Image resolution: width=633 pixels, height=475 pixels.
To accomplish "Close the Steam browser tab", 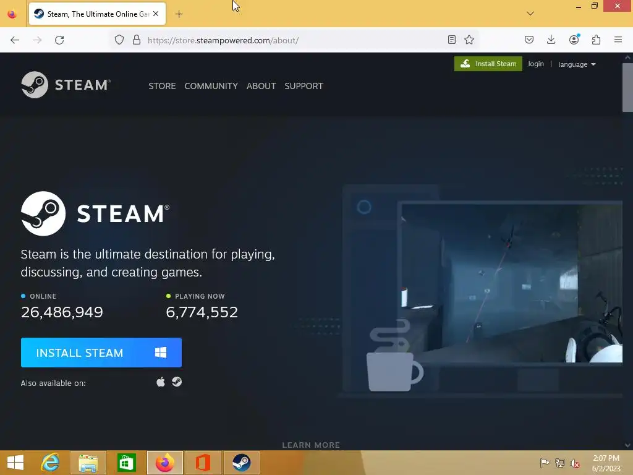I will [x=156, y=14].
